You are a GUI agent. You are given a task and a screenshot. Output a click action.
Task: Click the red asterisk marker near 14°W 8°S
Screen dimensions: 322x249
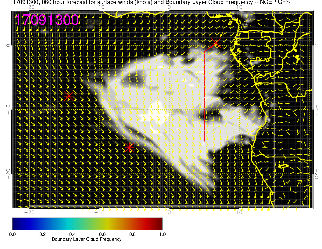click(x=69, y=96)
